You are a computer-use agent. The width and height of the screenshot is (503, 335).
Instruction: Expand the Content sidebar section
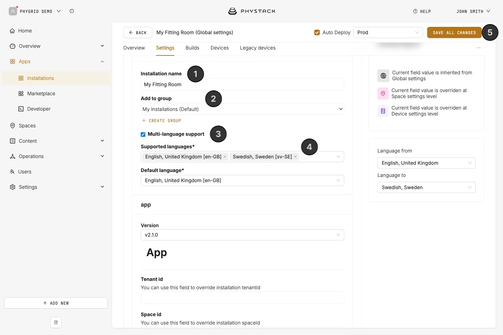coord(102,141)
